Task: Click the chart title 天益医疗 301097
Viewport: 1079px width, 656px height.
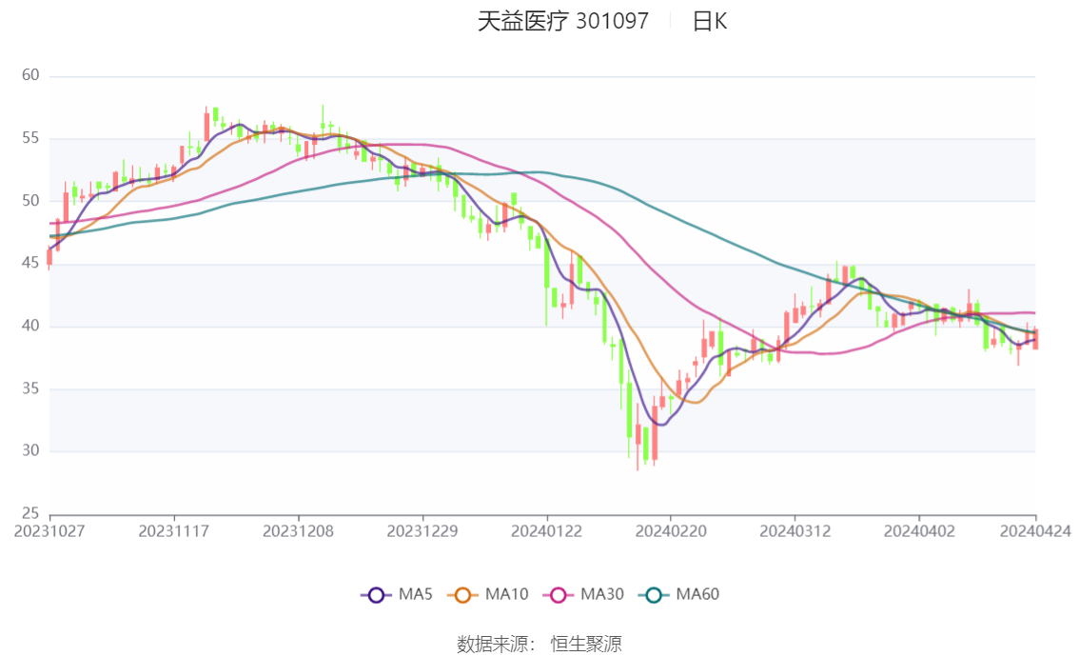Action: (562, 21)
